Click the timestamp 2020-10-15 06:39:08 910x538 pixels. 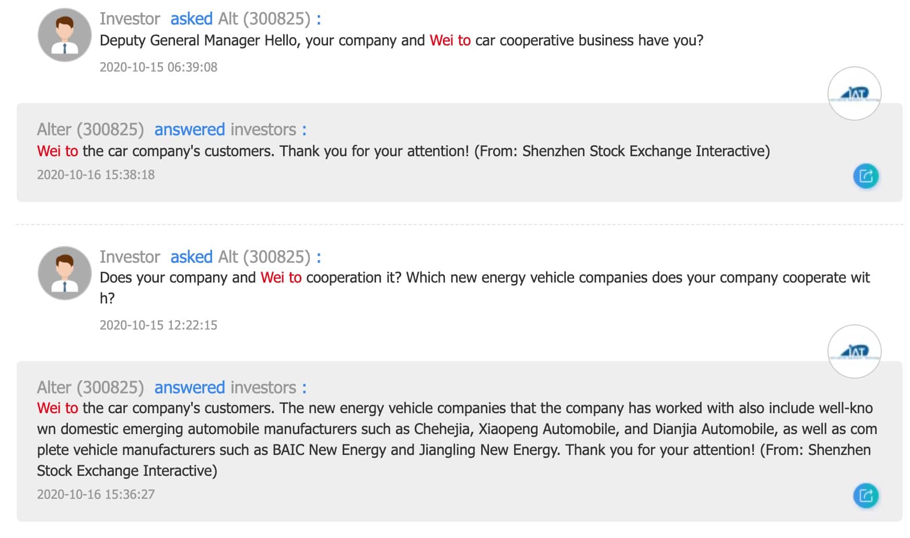click(x=158, y=67)
